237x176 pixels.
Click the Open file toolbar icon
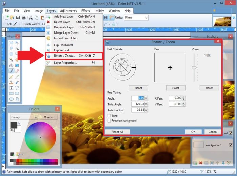12,18
